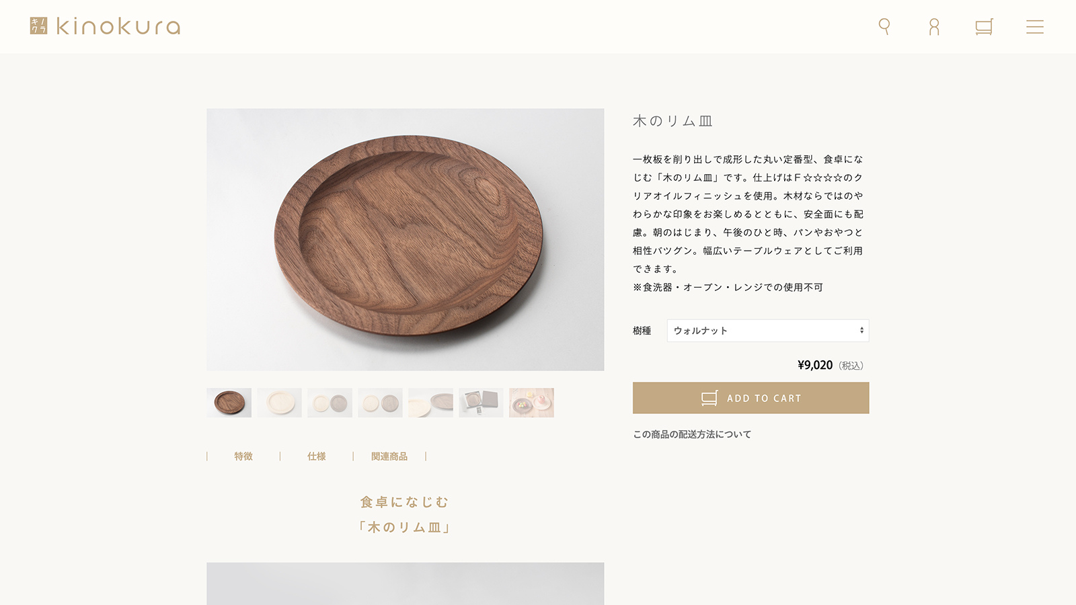Go to the 関連商品 tab
The height and width of the screenshot is (605, 1076).
tap(389, 456)
